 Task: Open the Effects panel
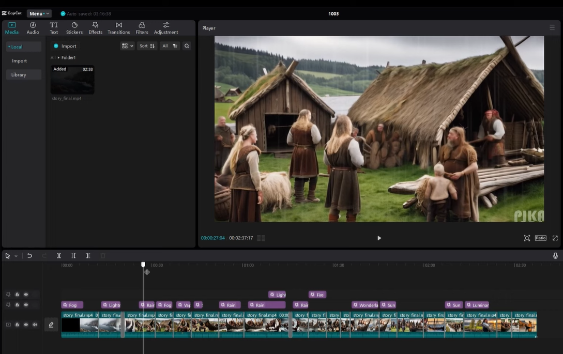[x=95, y=27]
